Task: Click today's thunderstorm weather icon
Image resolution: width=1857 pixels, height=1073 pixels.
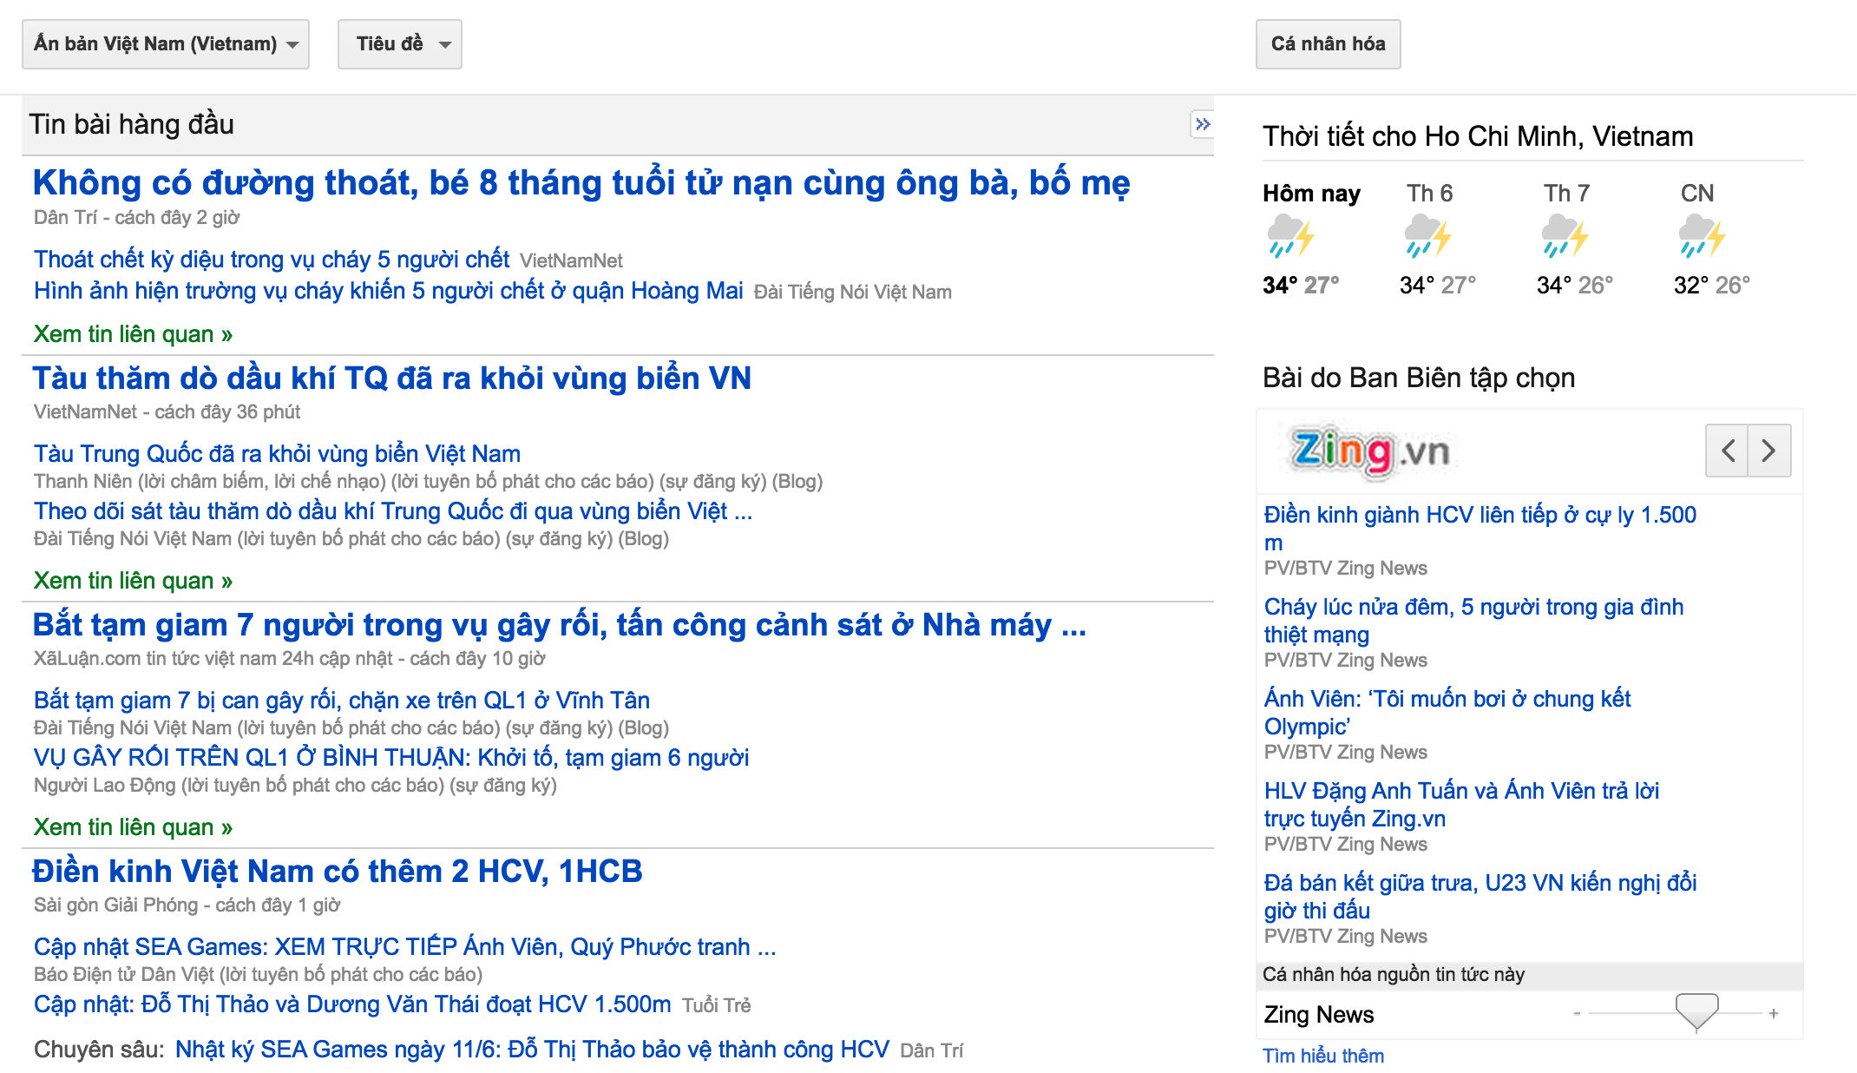Action: tap(1290, 237)
